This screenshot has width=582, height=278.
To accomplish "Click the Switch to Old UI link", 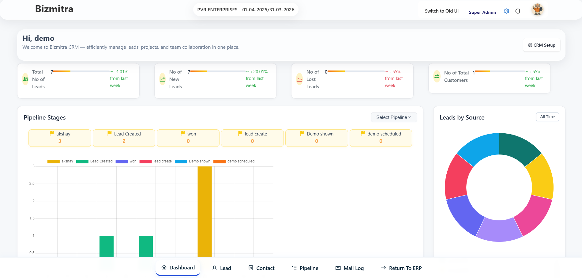I will pyautogui.click(x=441, y=11).
